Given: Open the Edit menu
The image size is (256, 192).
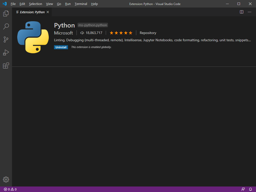Looking at the screenshot, I should 22,4.
